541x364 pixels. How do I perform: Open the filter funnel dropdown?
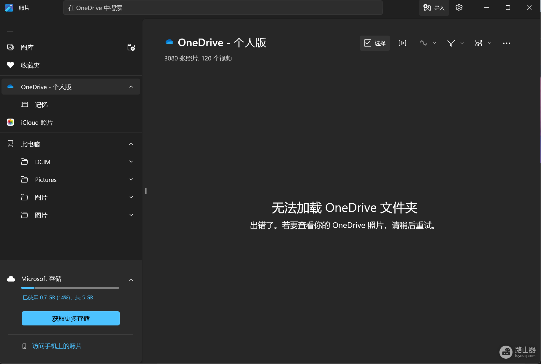coord(455,43)
